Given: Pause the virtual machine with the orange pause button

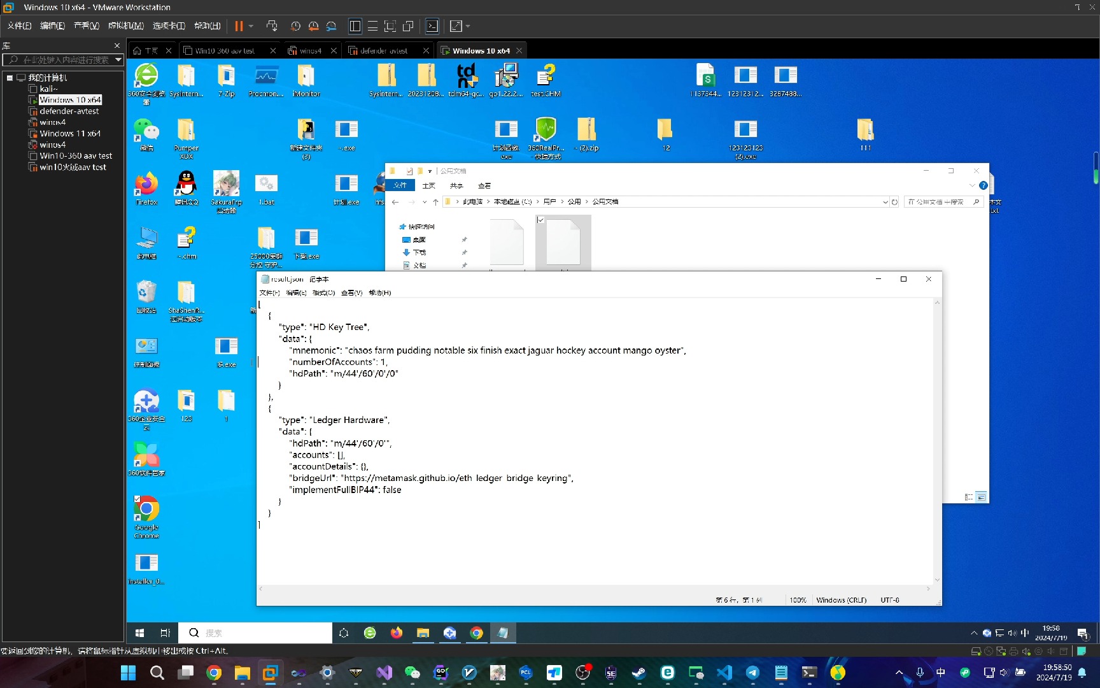Looking at the screenshot, I should pyautogui.click(x=239, y=26).
